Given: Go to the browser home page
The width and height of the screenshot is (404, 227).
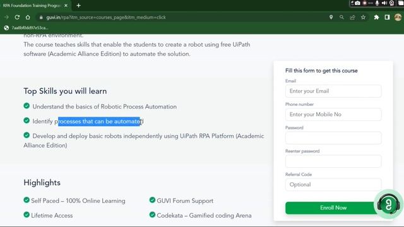Looking at the screenshot, I should [28, 17].
